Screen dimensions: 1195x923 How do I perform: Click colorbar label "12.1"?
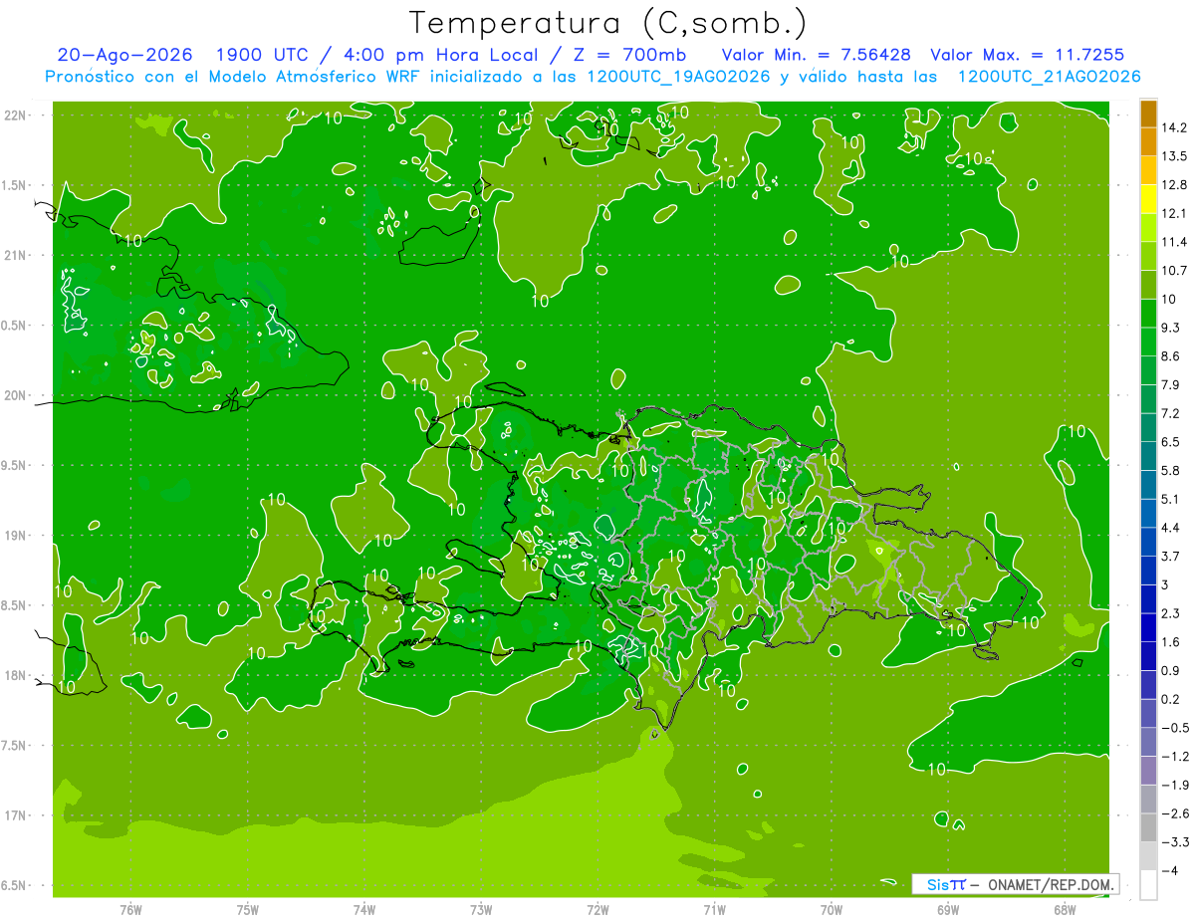tap(1174, 213)
